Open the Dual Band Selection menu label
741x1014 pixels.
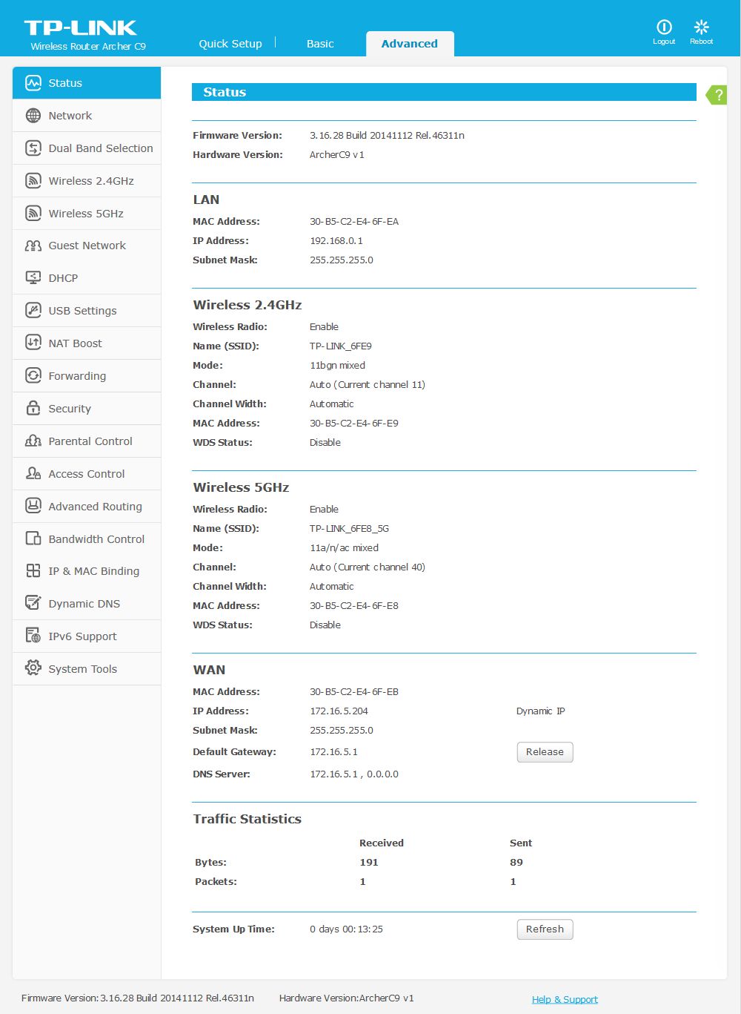point(101,148)
